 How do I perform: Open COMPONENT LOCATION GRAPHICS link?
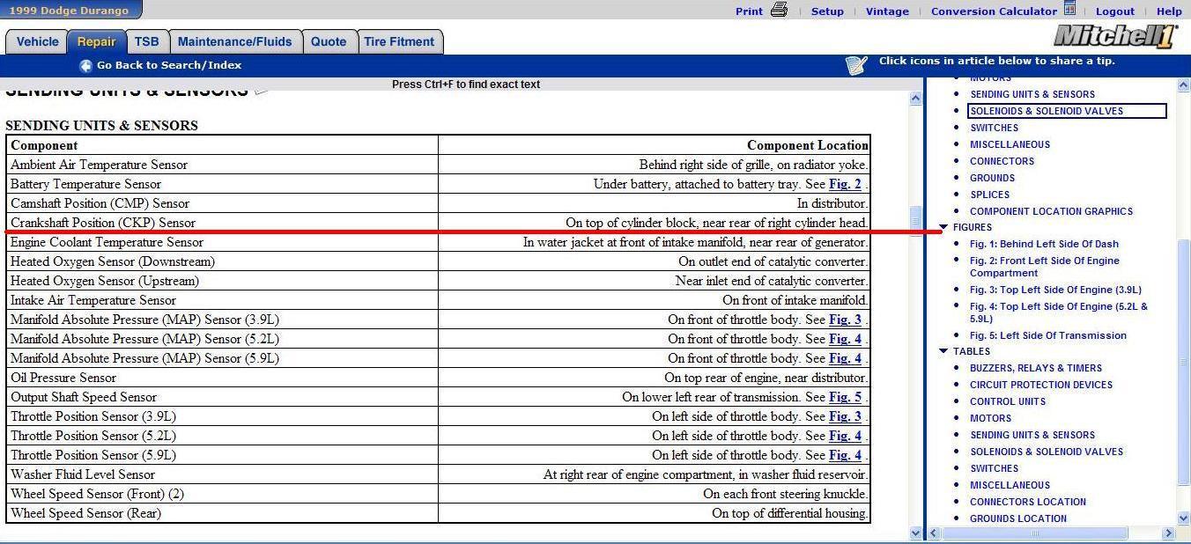tap(1051, 211)
